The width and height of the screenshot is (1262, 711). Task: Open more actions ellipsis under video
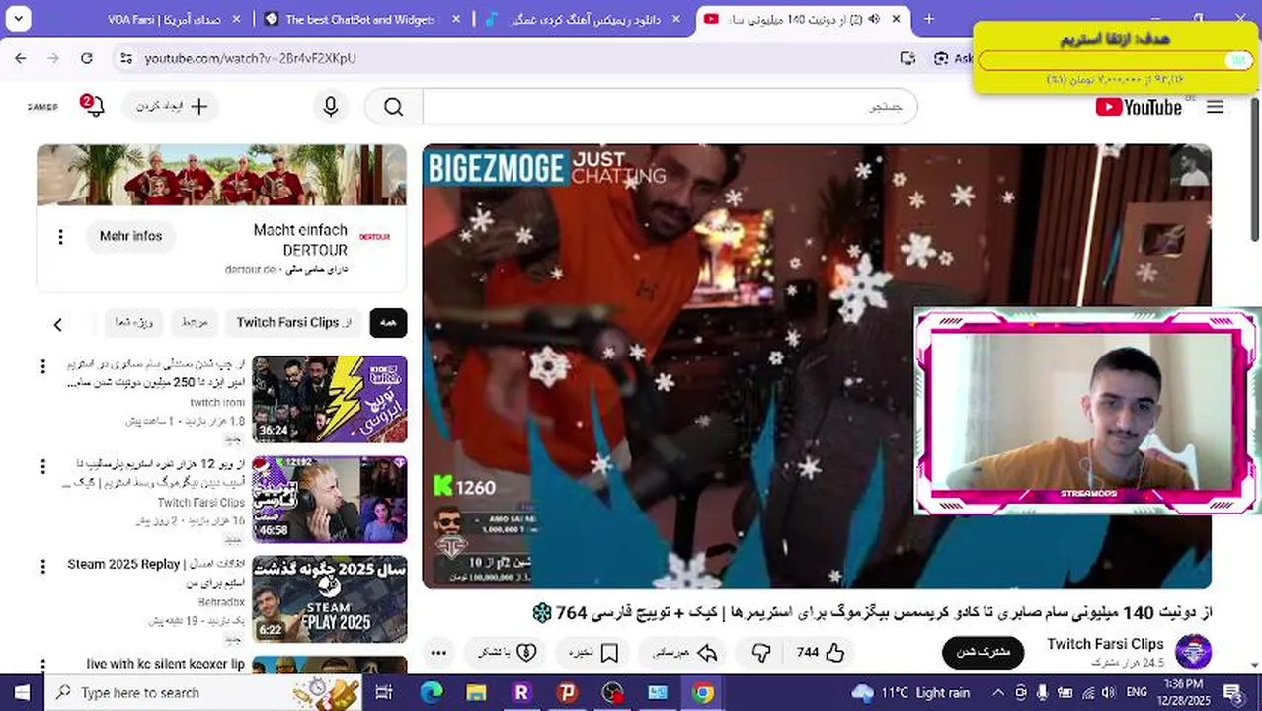coord(439,652)
